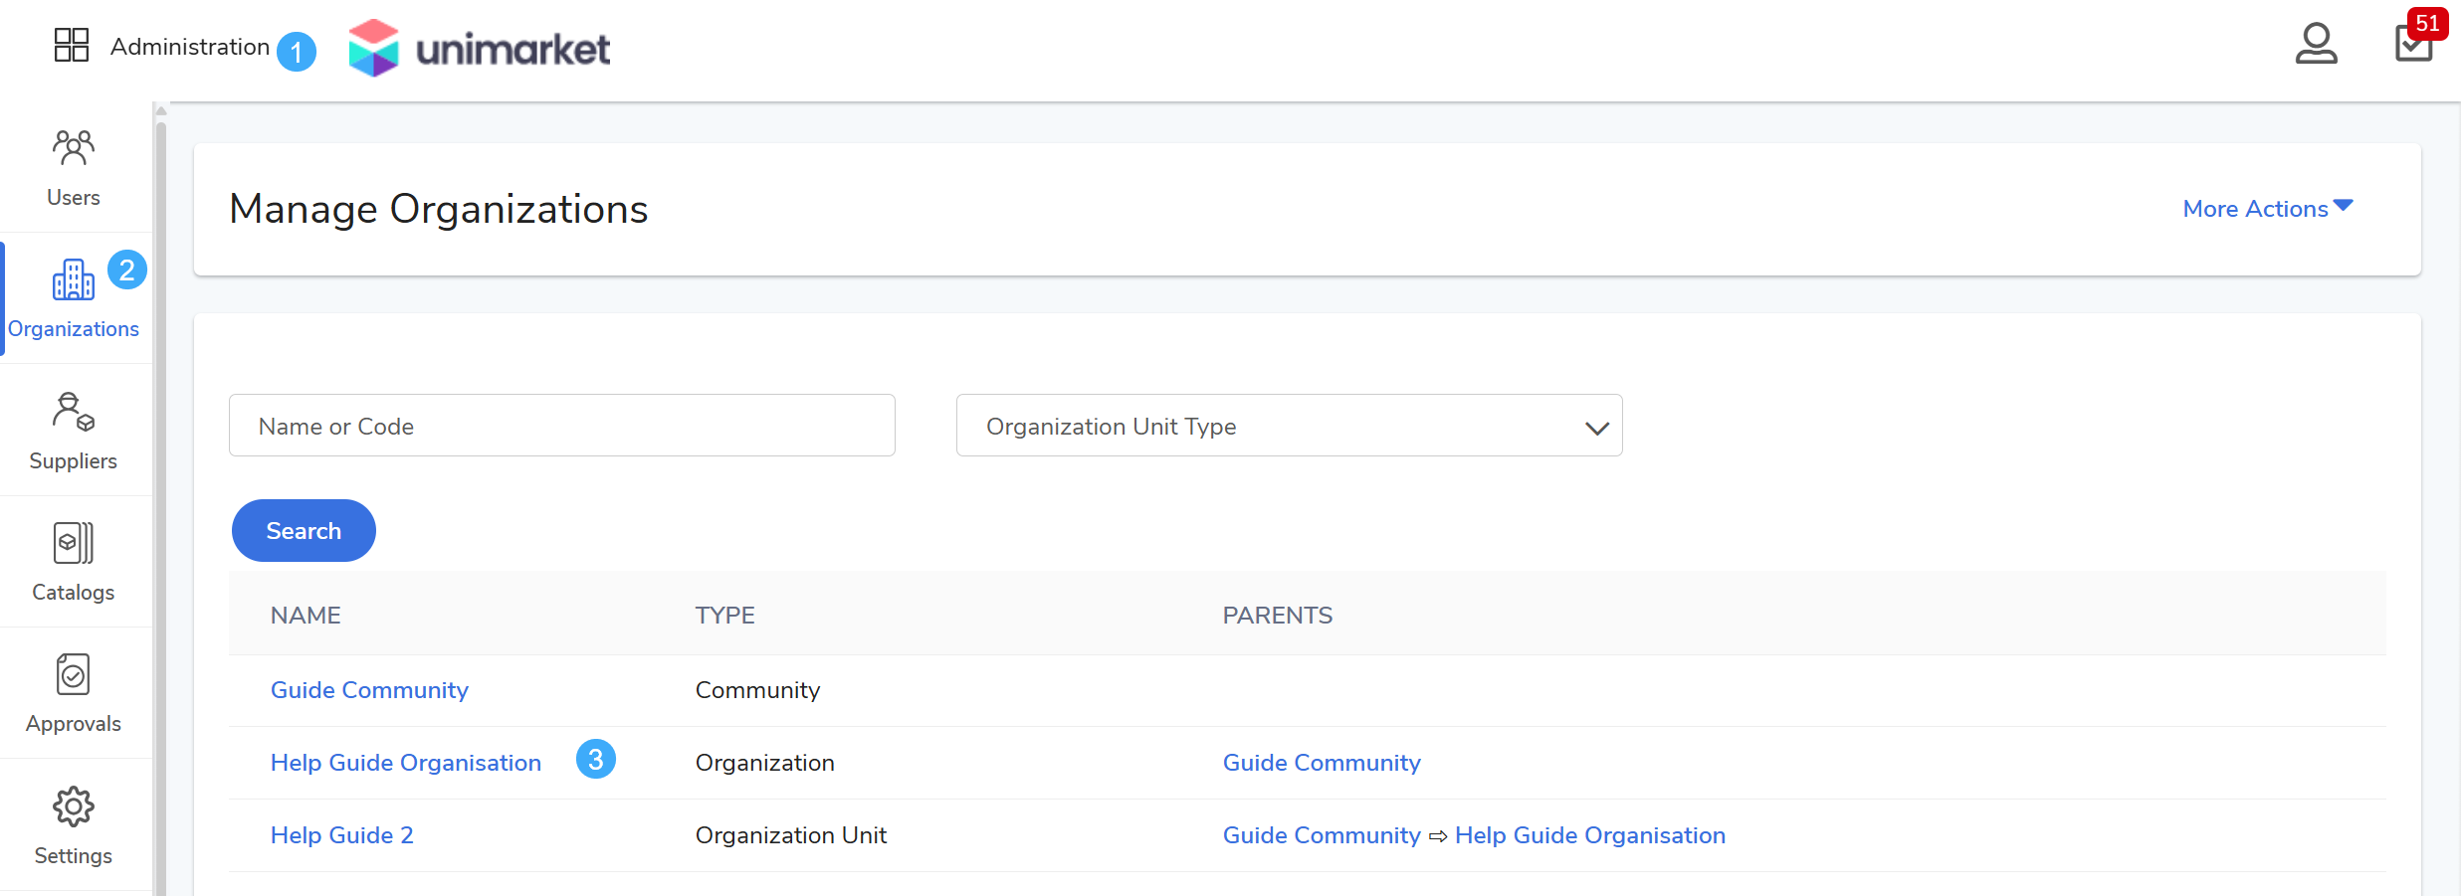Open the Help Guide Organisation link
Viewport: 2461px width, 896px height.
pos(406,763)
